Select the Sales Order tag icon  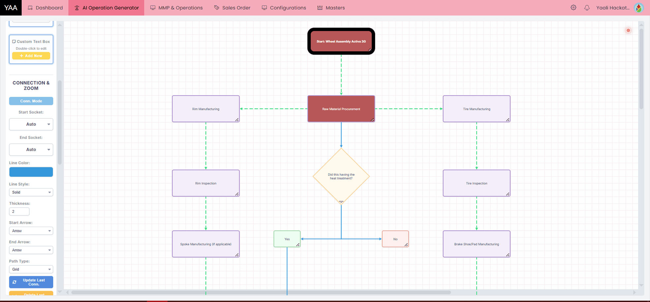[x=216, y=7]
